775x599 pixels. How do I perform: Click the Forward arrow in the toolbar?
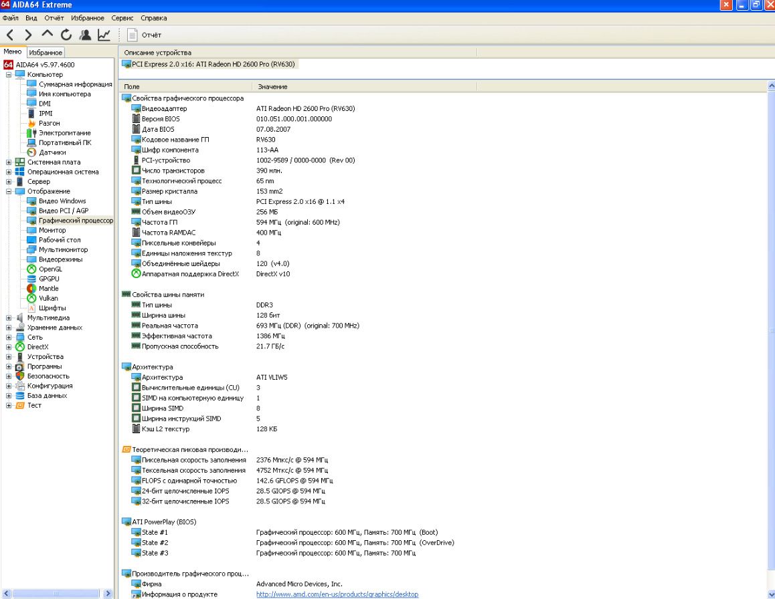[x=28, y=35]
